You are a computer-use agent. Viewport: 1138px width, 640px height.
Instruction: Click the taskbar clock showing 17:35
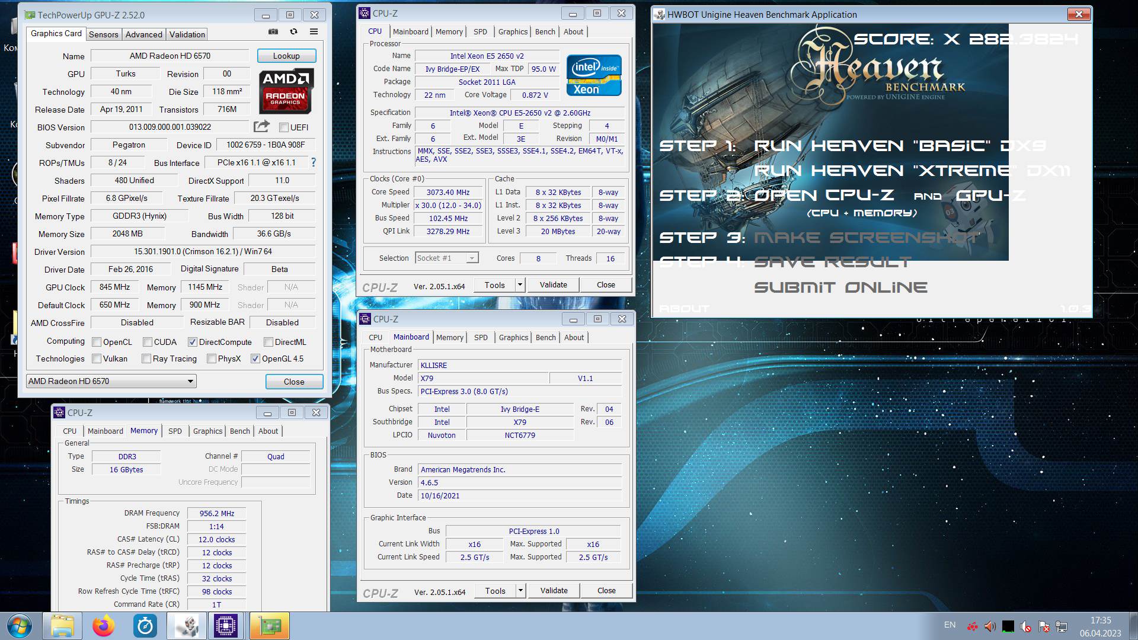coord(1100,620)
